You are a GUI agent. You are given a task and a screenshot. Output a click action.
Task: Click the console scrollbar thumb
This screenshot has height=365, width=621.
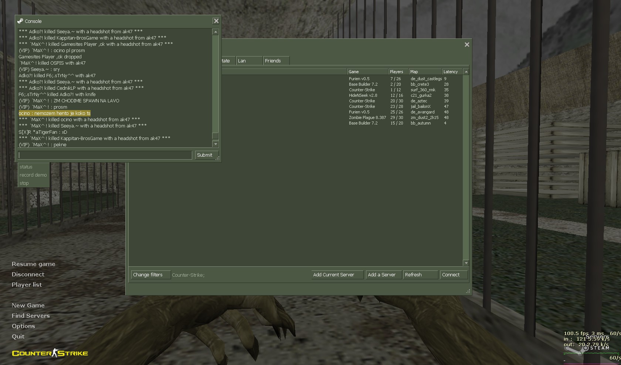(x=216, y=136)
